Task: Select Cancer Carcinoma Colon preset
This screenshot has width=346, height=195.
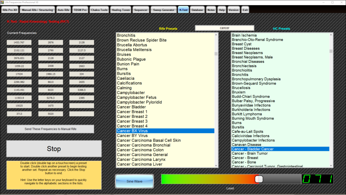Action: point(165,150)
